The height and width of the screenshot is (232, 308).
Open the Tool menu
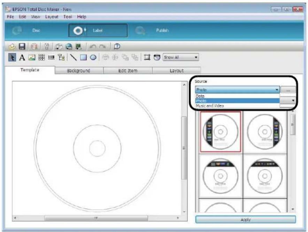click(x=68, y=17)
